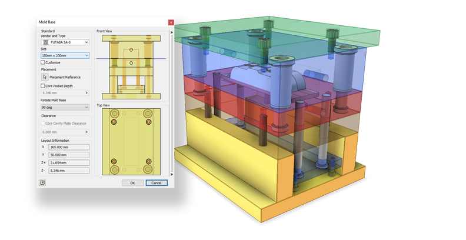Click the Cancel button
Screen dimensions: 466x240
pyautogui.click(x=157, y=183)
